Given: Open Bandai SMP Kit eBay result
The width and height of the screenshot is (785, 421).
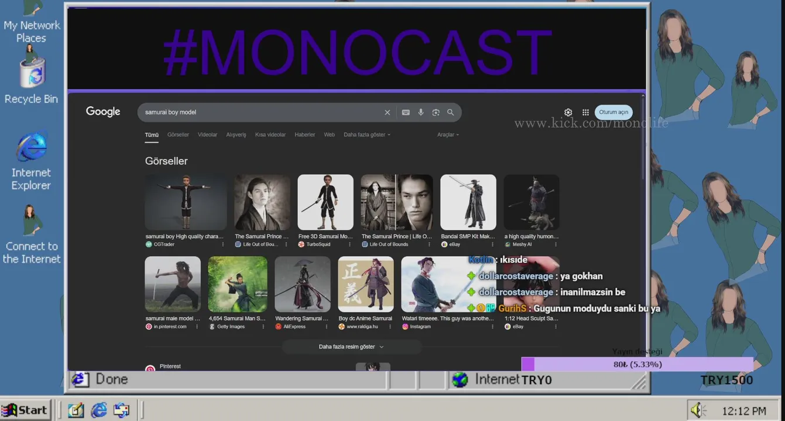Looking at the screenshot, I should point(468,237).
